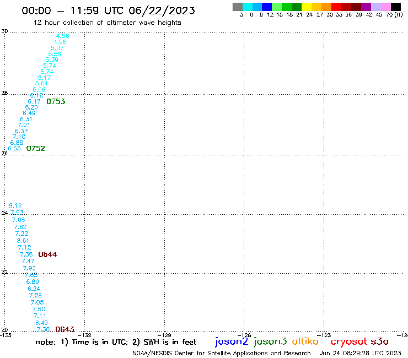This screenshot has height=358, width=408.
Task: Select the 7.92 wave height reading
Action: 29,268
